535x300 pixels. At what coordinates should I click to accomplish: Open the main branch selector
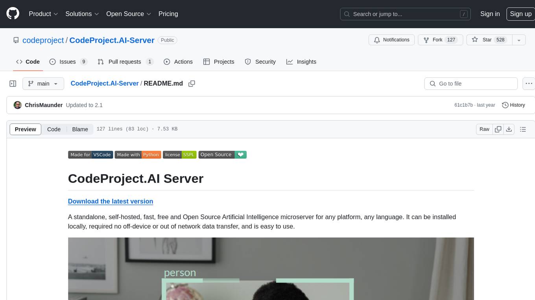(43, 84)
